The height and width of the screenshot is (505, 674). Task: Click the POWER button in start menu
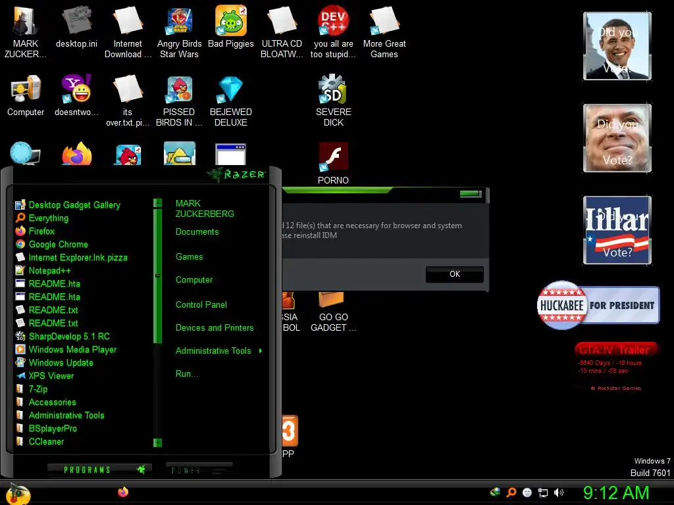tap(199, 470)
